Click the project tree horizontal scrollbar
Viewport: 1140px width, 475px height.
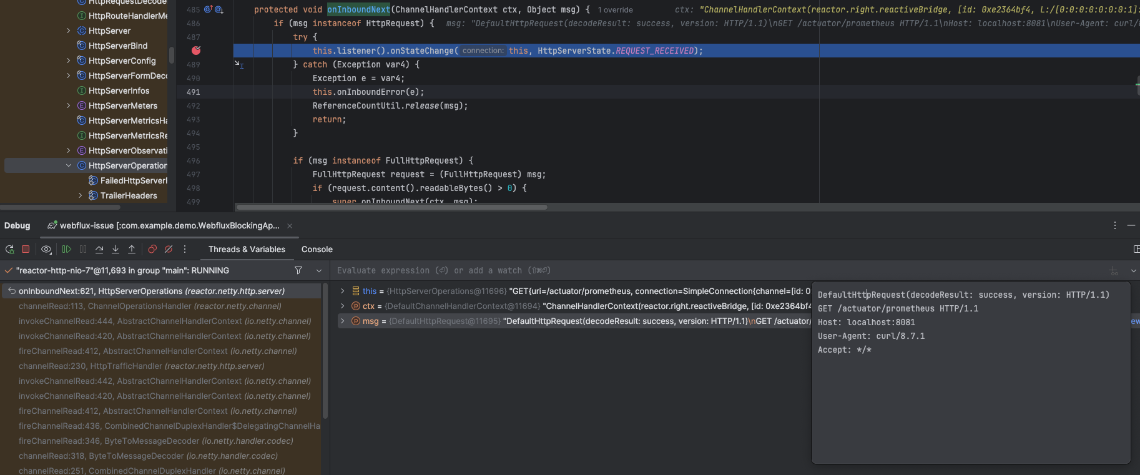pyautogui.click(x=60, y=207)
